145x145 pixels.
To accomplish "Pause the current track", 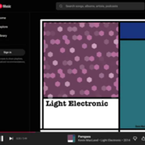I will click(x=2, y=138).
